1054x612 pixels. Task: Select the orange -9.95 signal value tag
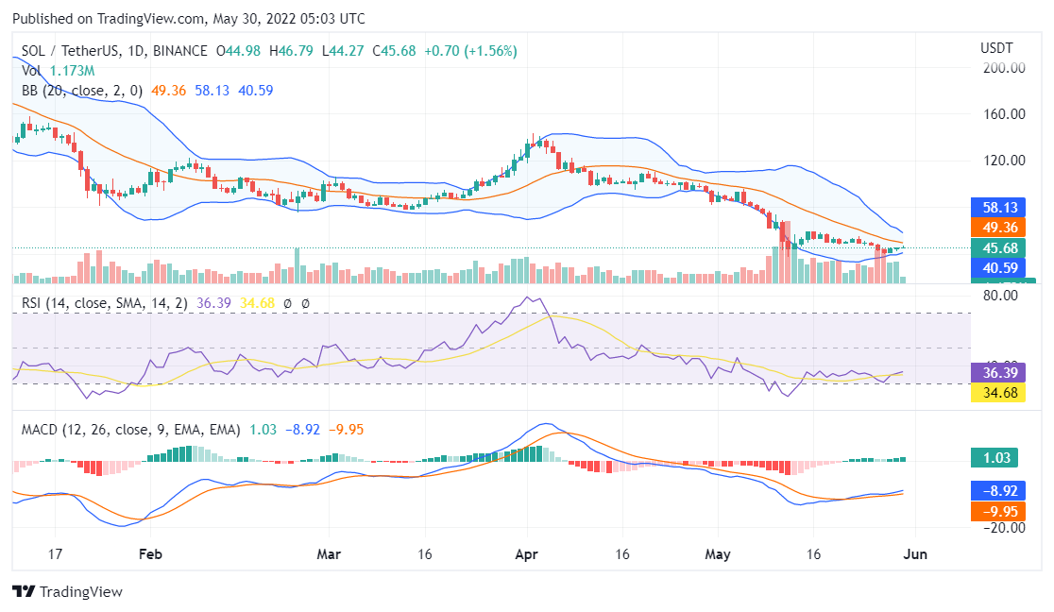coord(998,511)
